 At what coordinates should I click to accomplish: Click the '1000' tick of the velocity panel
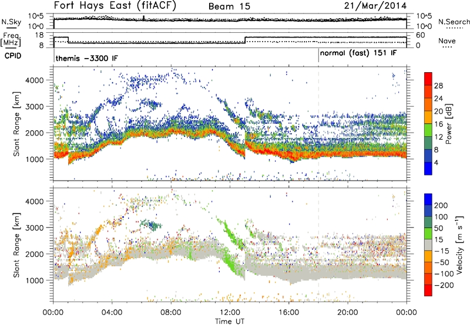(x=35, y=280)
